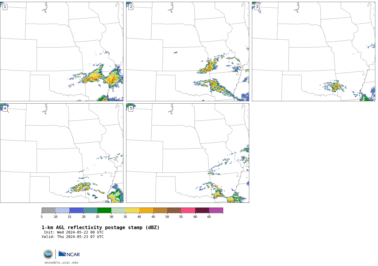The height and width of the screenshot is (266, 378).
Task: Click the panel number 1 label
Action: point(5,7)
